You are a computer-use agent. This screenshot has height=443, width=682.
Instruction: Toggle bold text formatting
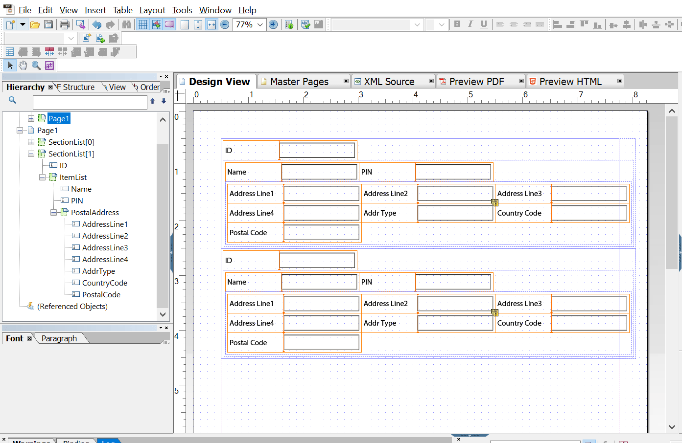pos(457,24)
